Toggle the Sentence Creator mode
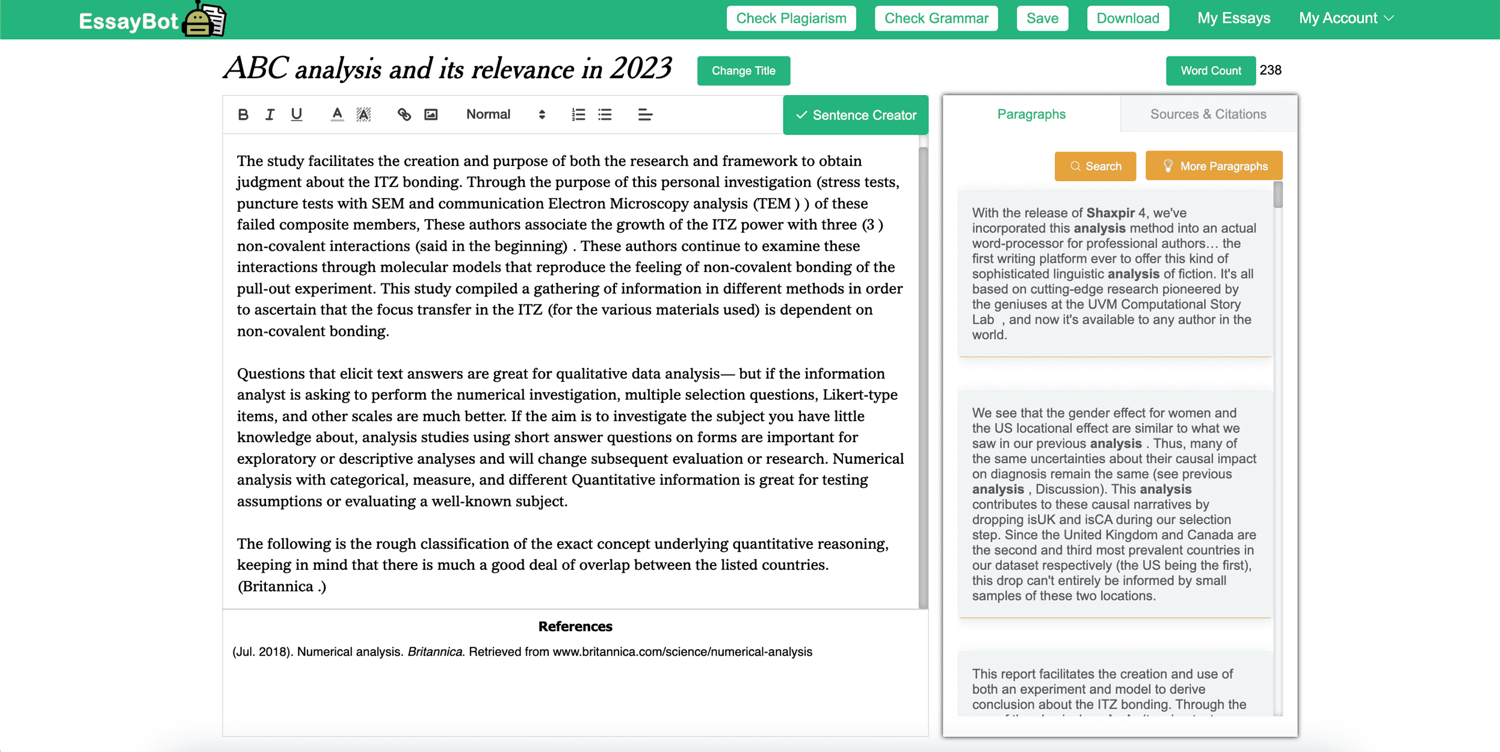The width and height of the screenshot is (1500, 752). [855, 114]
